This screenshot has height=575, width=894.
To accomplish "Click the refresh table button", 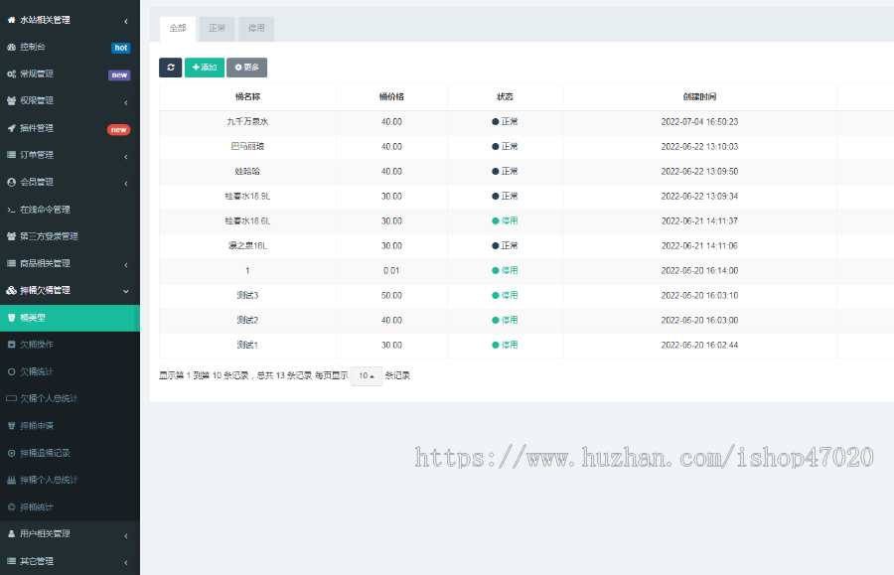I will pos(171,68).
